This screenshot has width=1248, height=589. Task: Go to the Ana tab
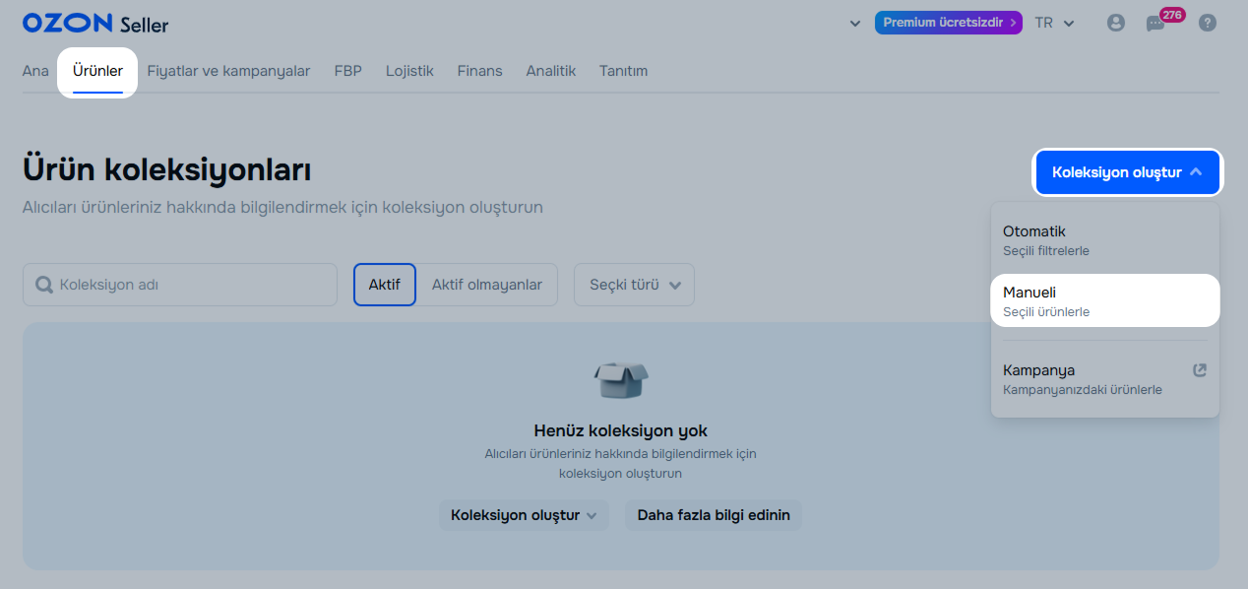35,71
